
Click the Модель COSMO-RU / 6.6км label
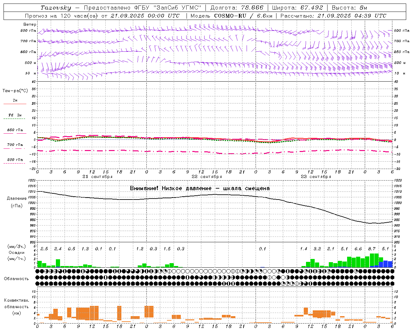(x=232, y=16)
